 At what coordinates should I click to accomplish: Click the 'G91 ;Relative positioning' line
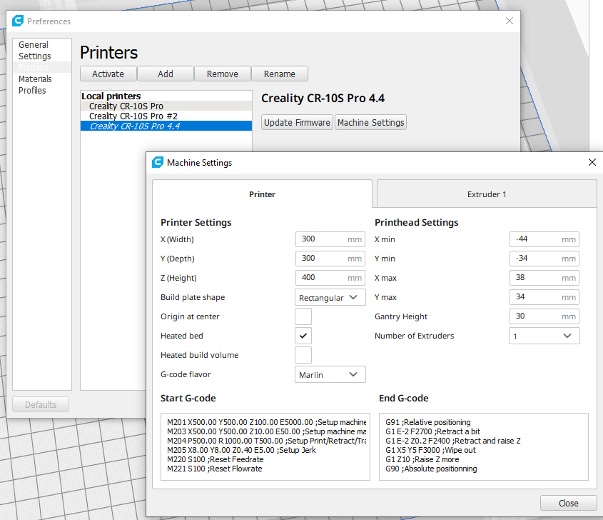click(427, 422)
